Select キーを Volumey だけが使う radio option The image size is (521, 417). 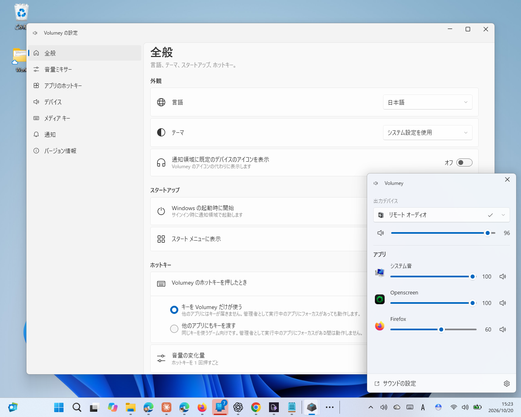click(174, 310)
